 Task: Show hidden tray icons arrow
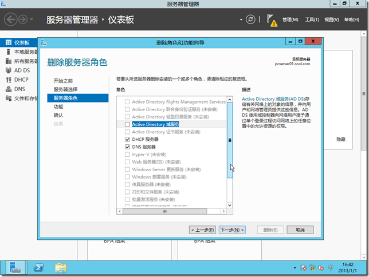click(x=295, y=268)
